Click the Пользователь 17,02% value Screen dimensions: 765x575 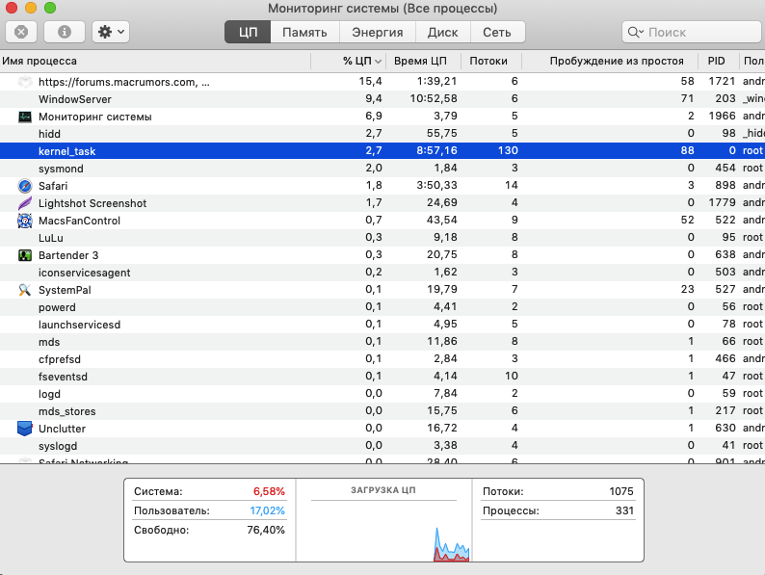click(x=267, y=510)
